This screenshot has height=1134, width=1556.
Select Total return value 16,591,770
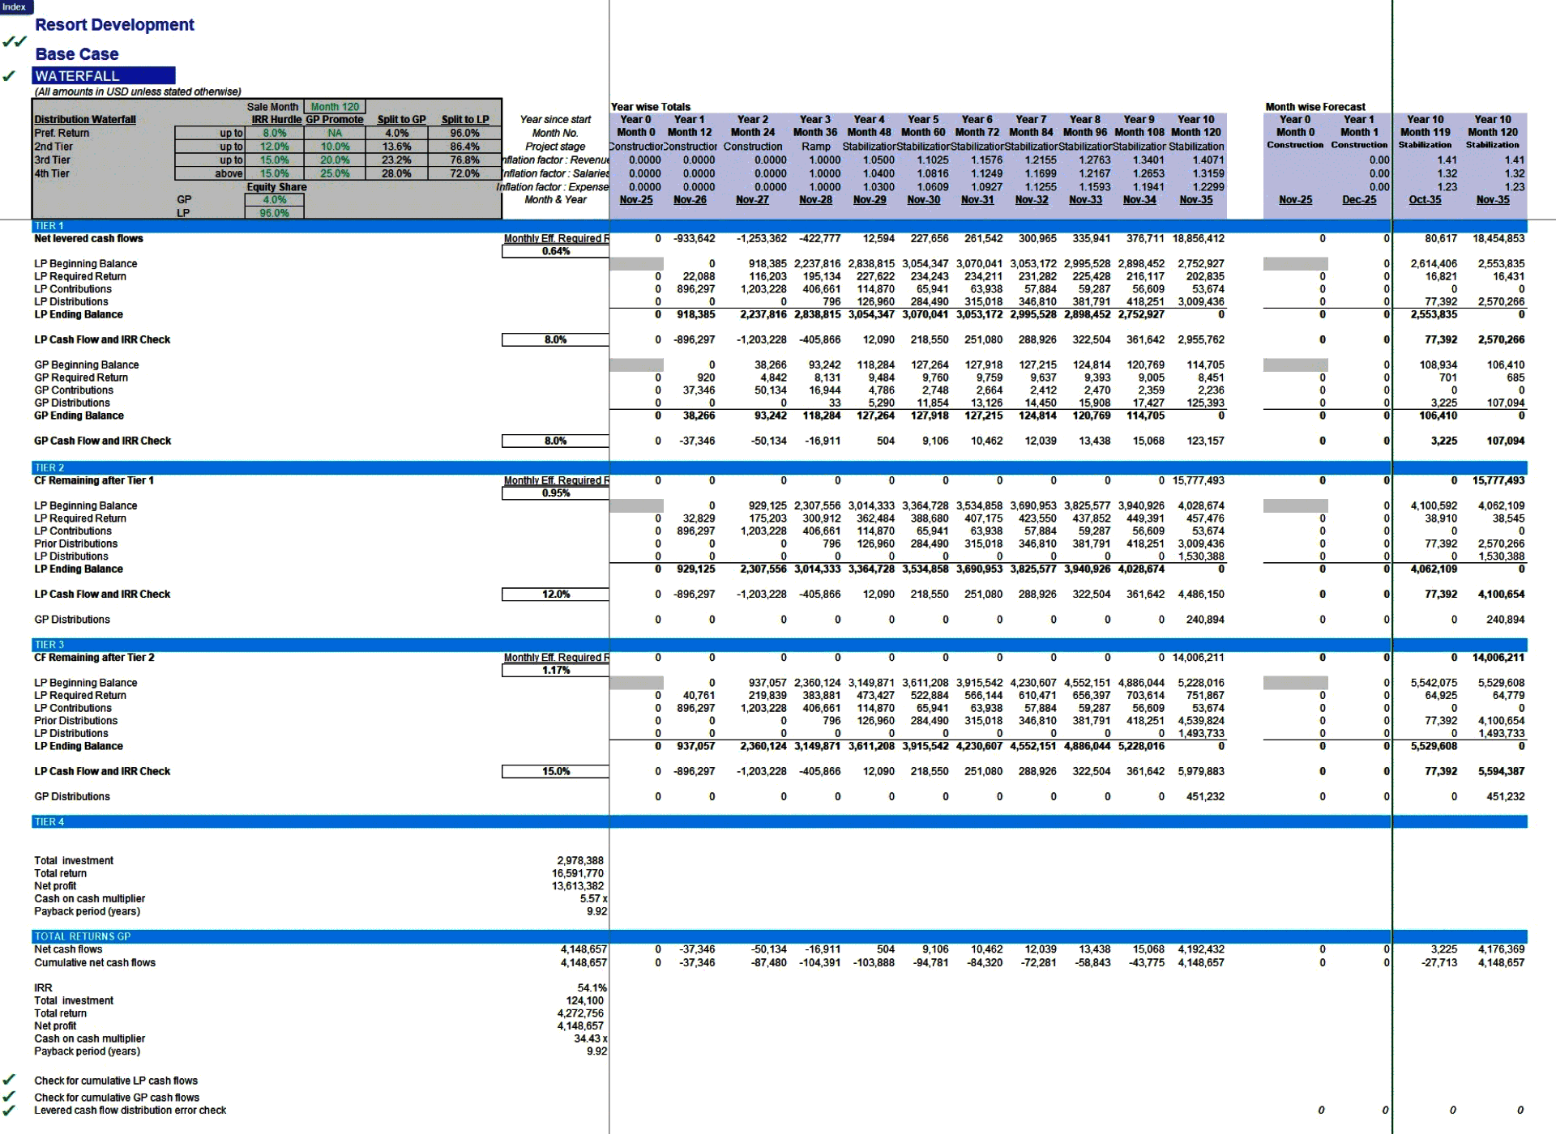(x=578, y=873)
